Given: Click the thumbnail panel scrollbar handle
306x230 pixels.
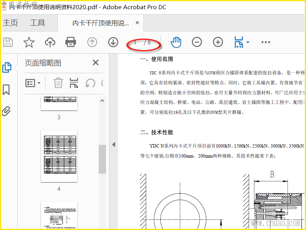Looking at the screenshot, I should (x=102, y=159).
